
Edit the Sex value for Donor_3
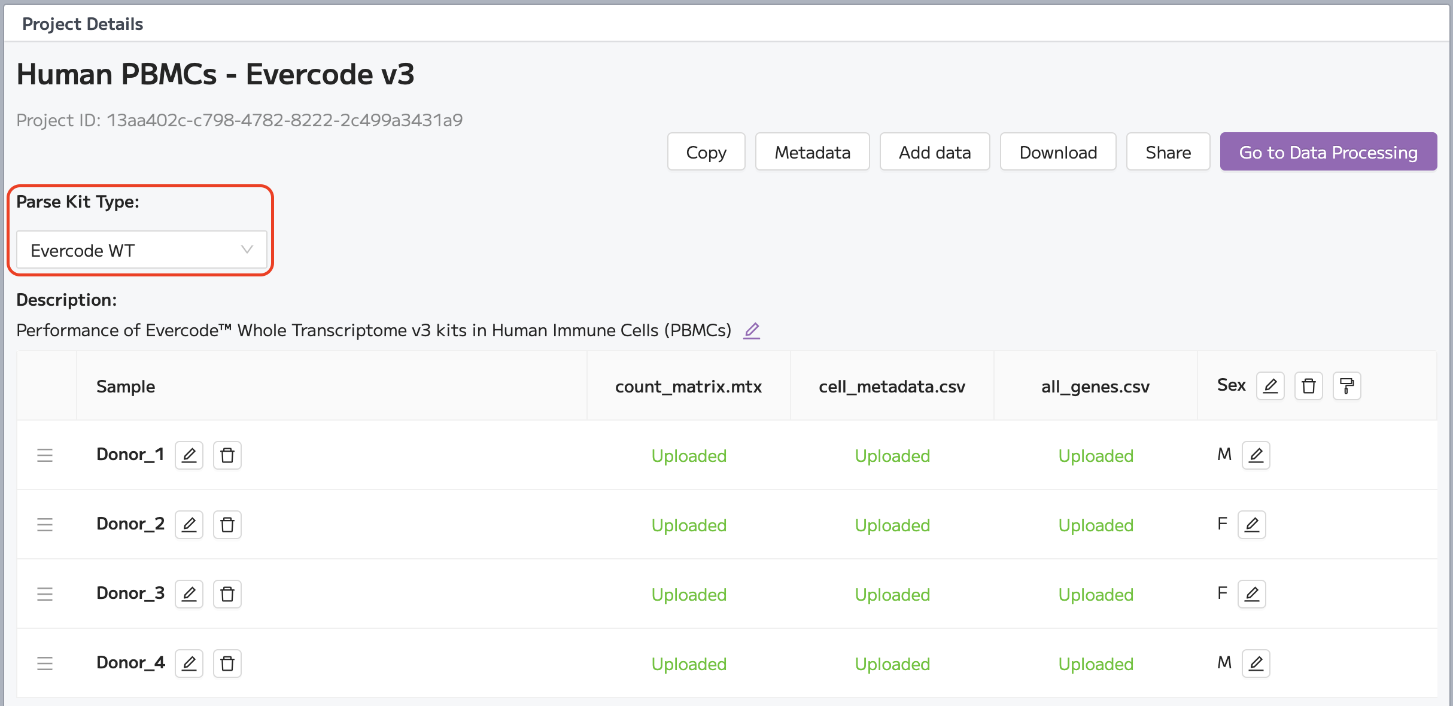pos(1252,594)
